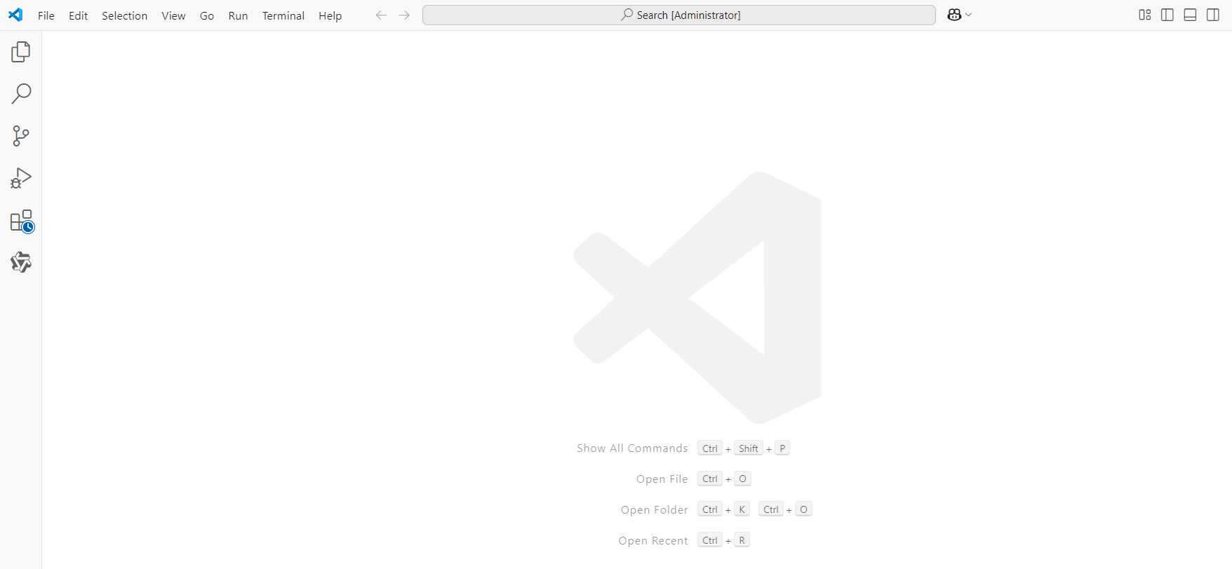The image size is (1232, 569).
Task: Toggle the bottom Panel
Action: (1190, 15)
